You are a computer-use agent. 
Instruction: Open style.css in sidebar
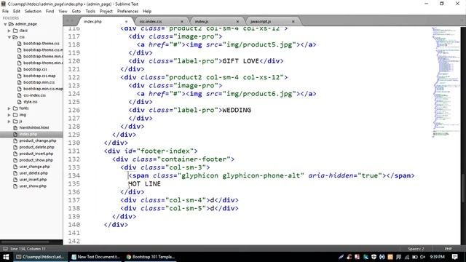click(31, 102)
